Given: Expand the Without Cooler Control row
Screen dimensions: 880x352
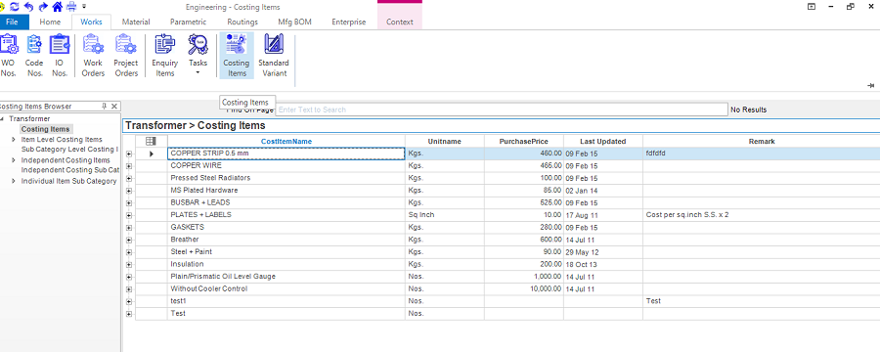Looking at the screenshot, I should click(129, 289).
